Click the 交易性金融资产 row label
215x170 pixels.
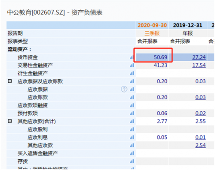click(x=35, y=66)
